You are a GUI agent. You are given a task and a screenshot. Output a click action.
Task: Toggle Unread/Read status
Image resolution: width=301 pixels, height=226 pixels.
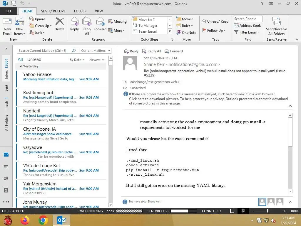coord(215,21)
